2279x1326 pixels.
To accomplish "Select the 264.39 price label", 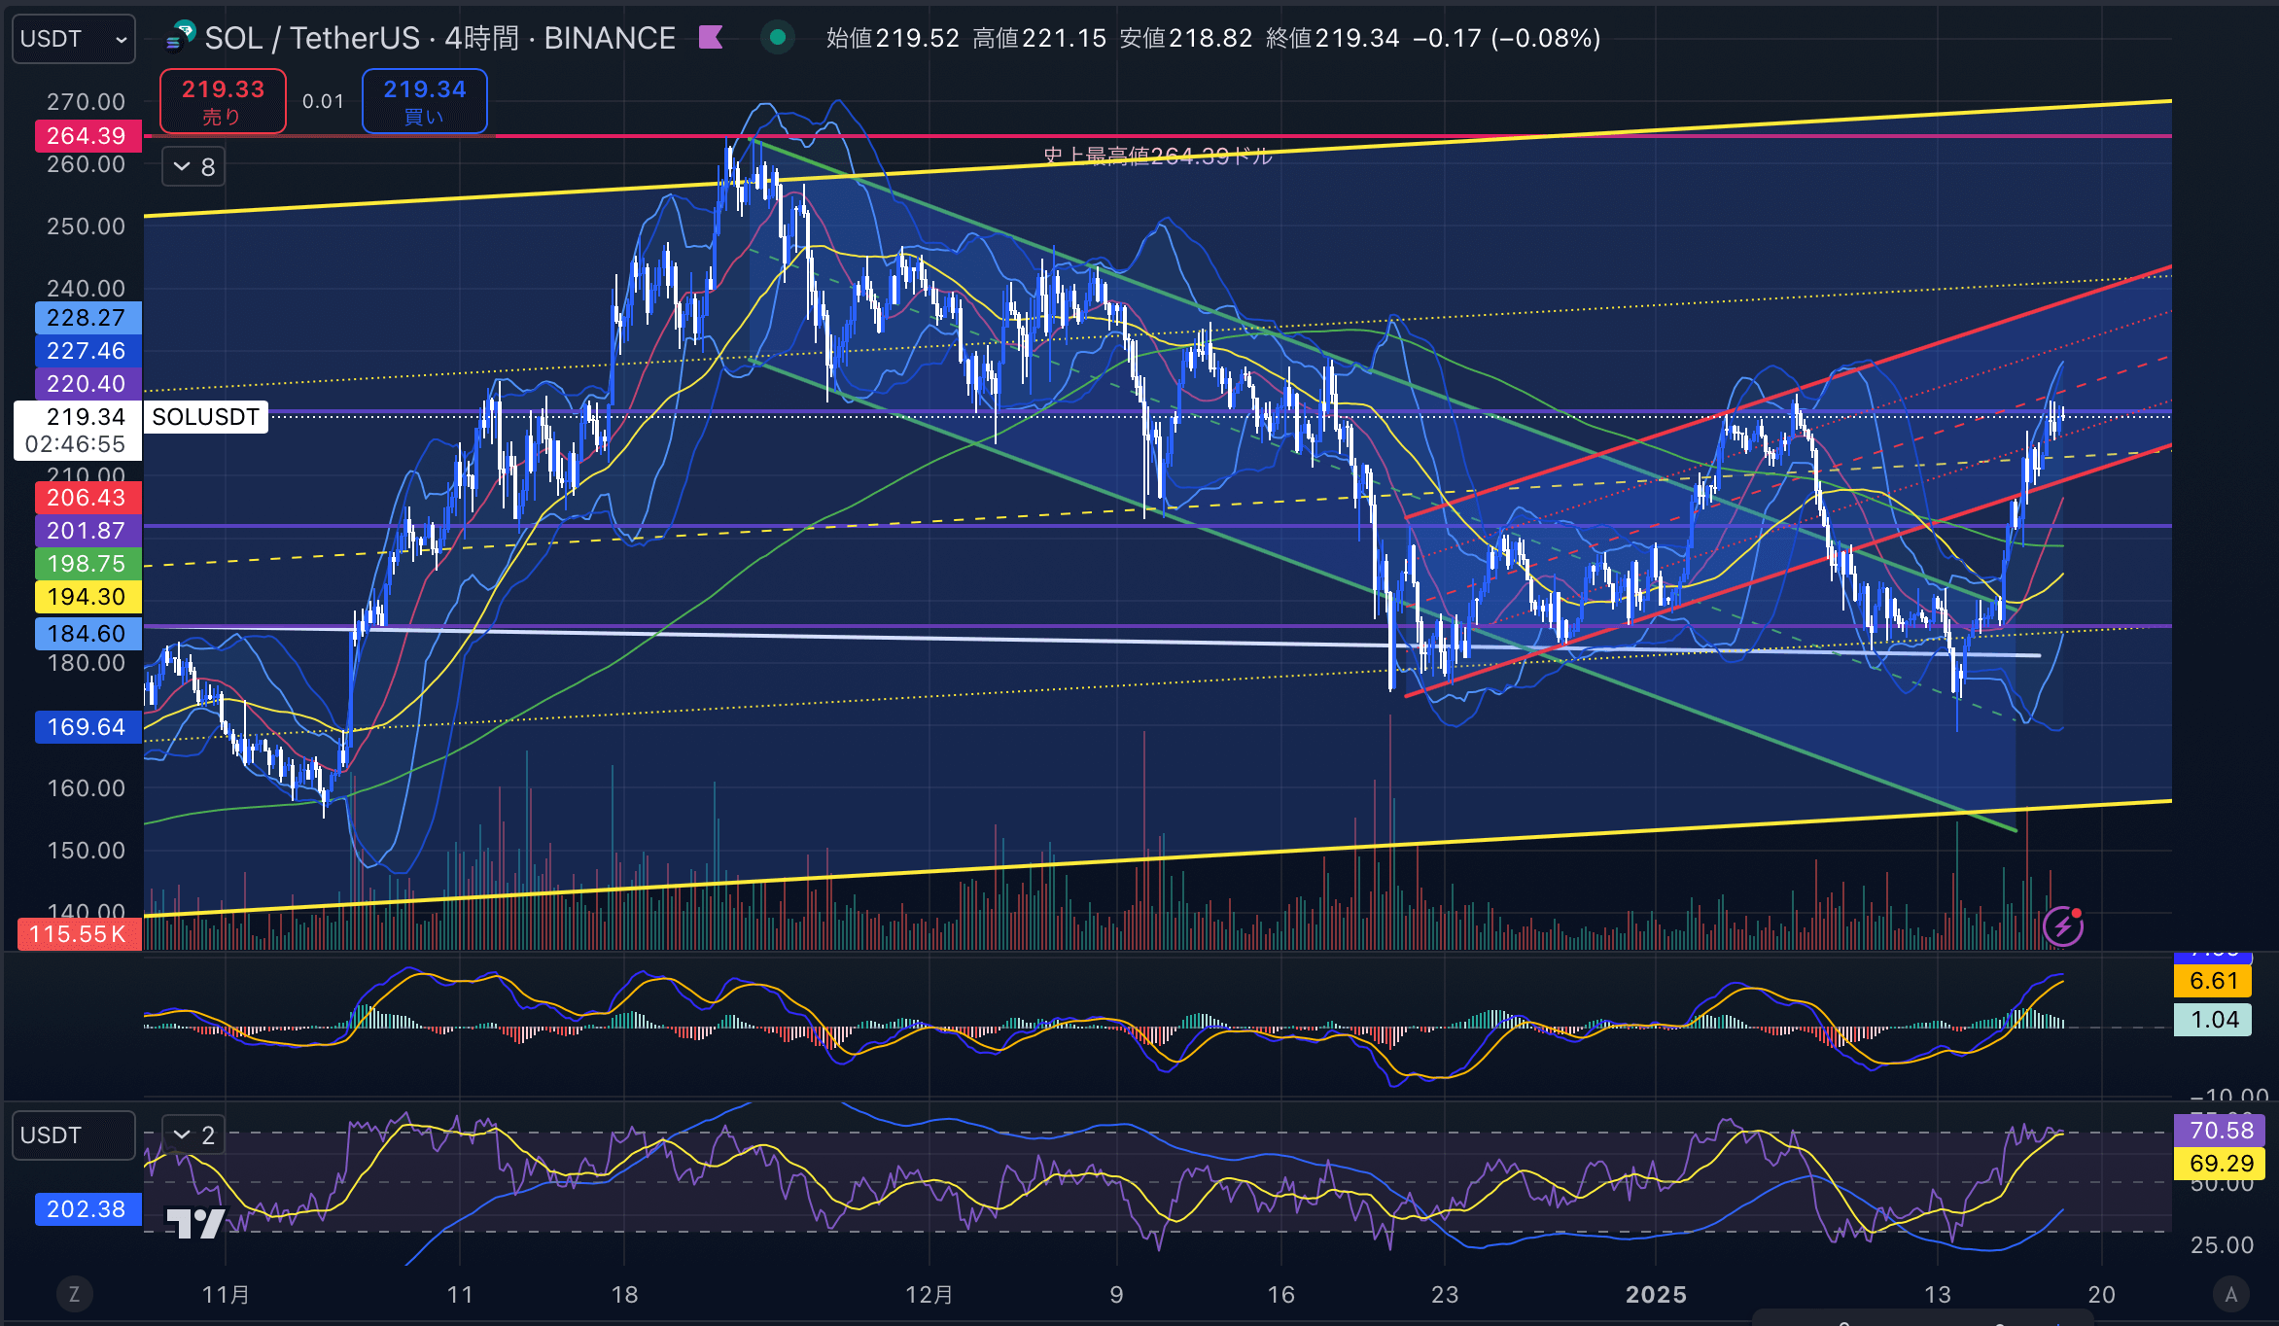I will point(88,136).
